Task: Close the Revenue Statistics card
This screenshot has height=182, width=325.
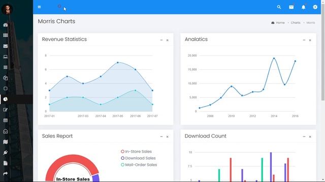Action: [167, 40]
